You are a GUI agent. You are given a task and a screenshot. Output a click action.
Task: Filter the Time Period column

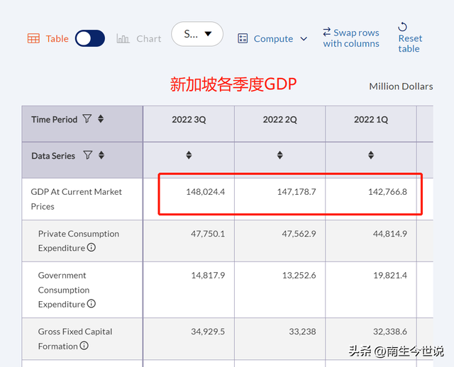[x=87, y=119]
